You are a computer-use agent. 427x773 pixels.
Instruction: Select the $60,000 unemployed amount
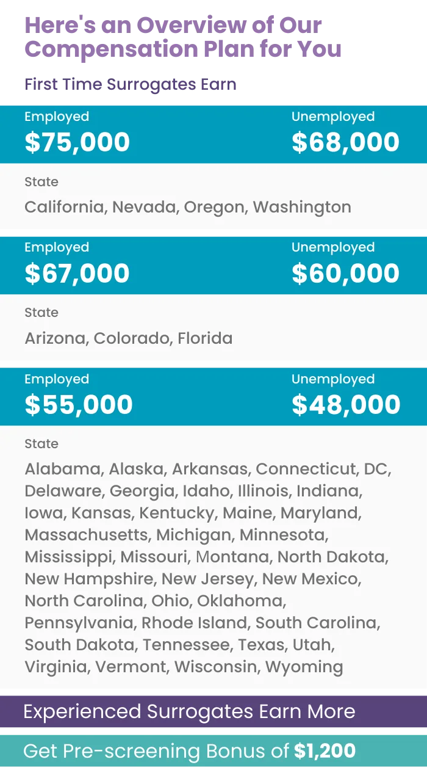(x=345, y=273)
